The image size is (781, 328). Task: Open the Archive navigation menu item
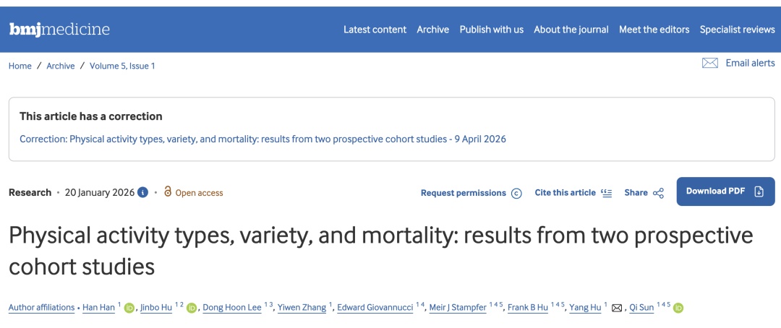click(x=433, y=30)
